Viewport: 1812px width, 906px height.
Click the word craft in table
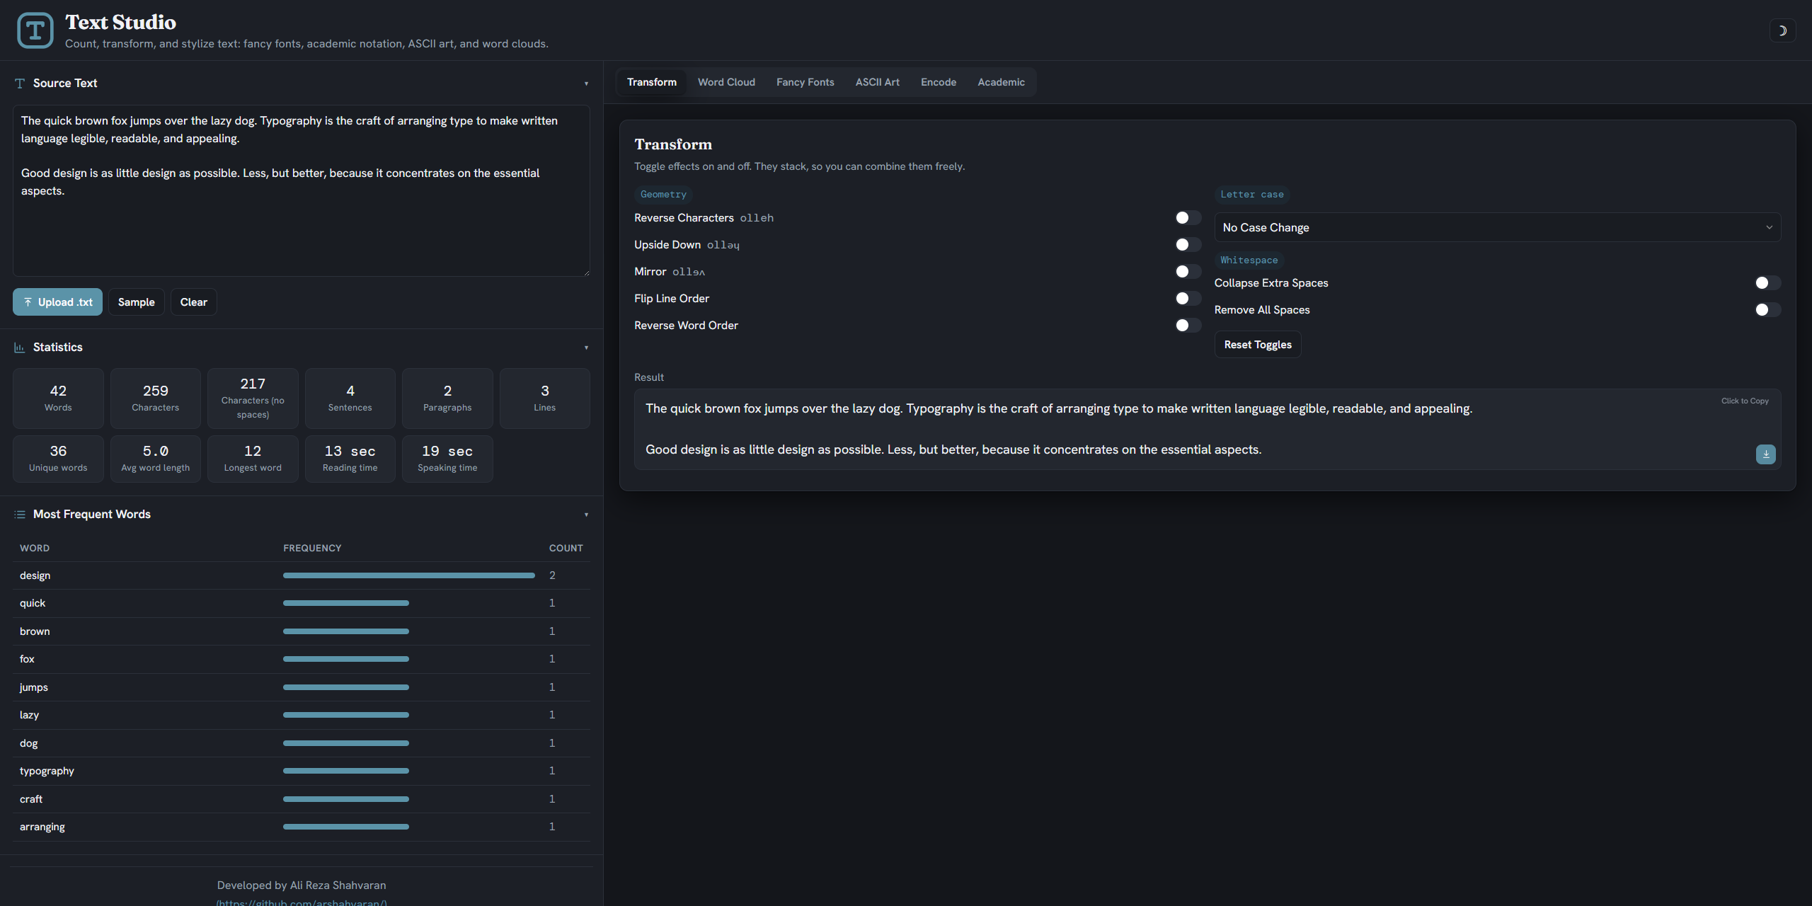click(x=31, y=799)
